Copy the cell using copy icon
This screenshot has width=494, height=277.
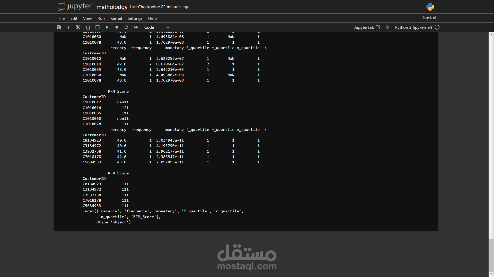(x=88, y=27)
